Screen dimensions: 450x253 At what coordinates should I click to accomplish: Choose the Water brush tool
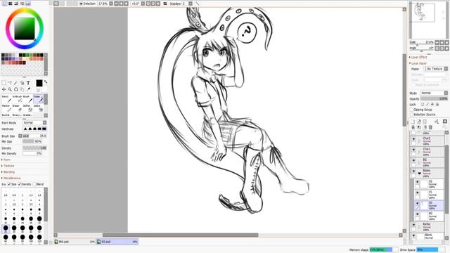click(x=38, y=98)
